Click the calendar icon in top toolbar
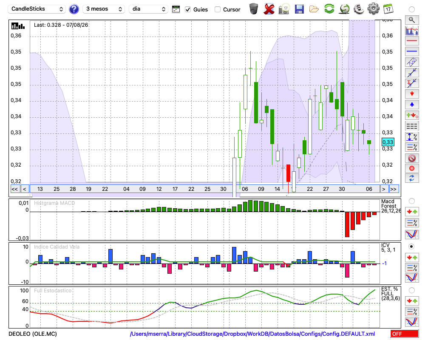This screenshot has height=340, width=425. (388, 9)
